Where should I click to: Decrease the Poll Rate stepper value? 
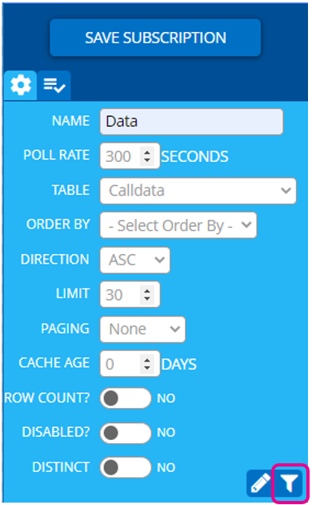147,160
